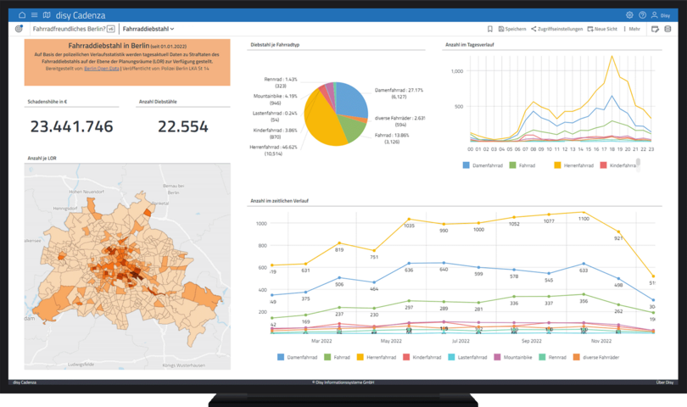Click the Anzahl im zeitlichen Verlauf chart title
The image size is (687, 407).
click(x=279, y=201)
